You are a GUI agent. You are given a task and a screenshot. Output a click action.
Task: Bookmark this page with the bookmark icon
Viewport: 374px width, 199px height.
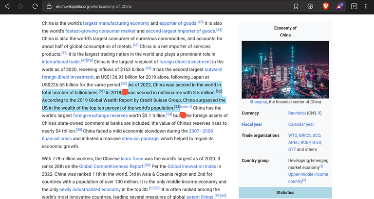pos(296,6)
